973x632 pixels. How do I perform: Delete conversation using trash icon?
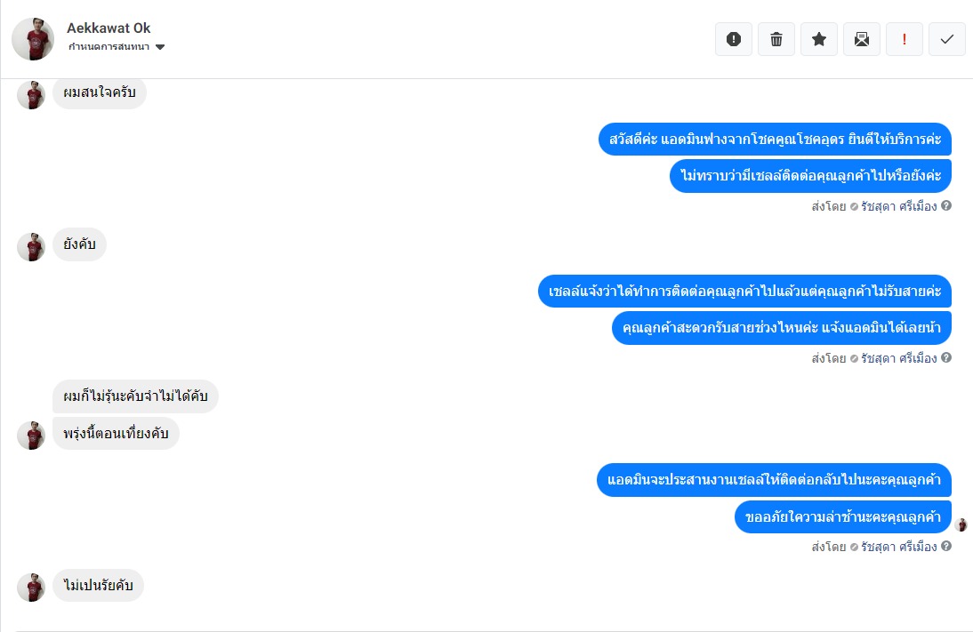pos(776,39)
